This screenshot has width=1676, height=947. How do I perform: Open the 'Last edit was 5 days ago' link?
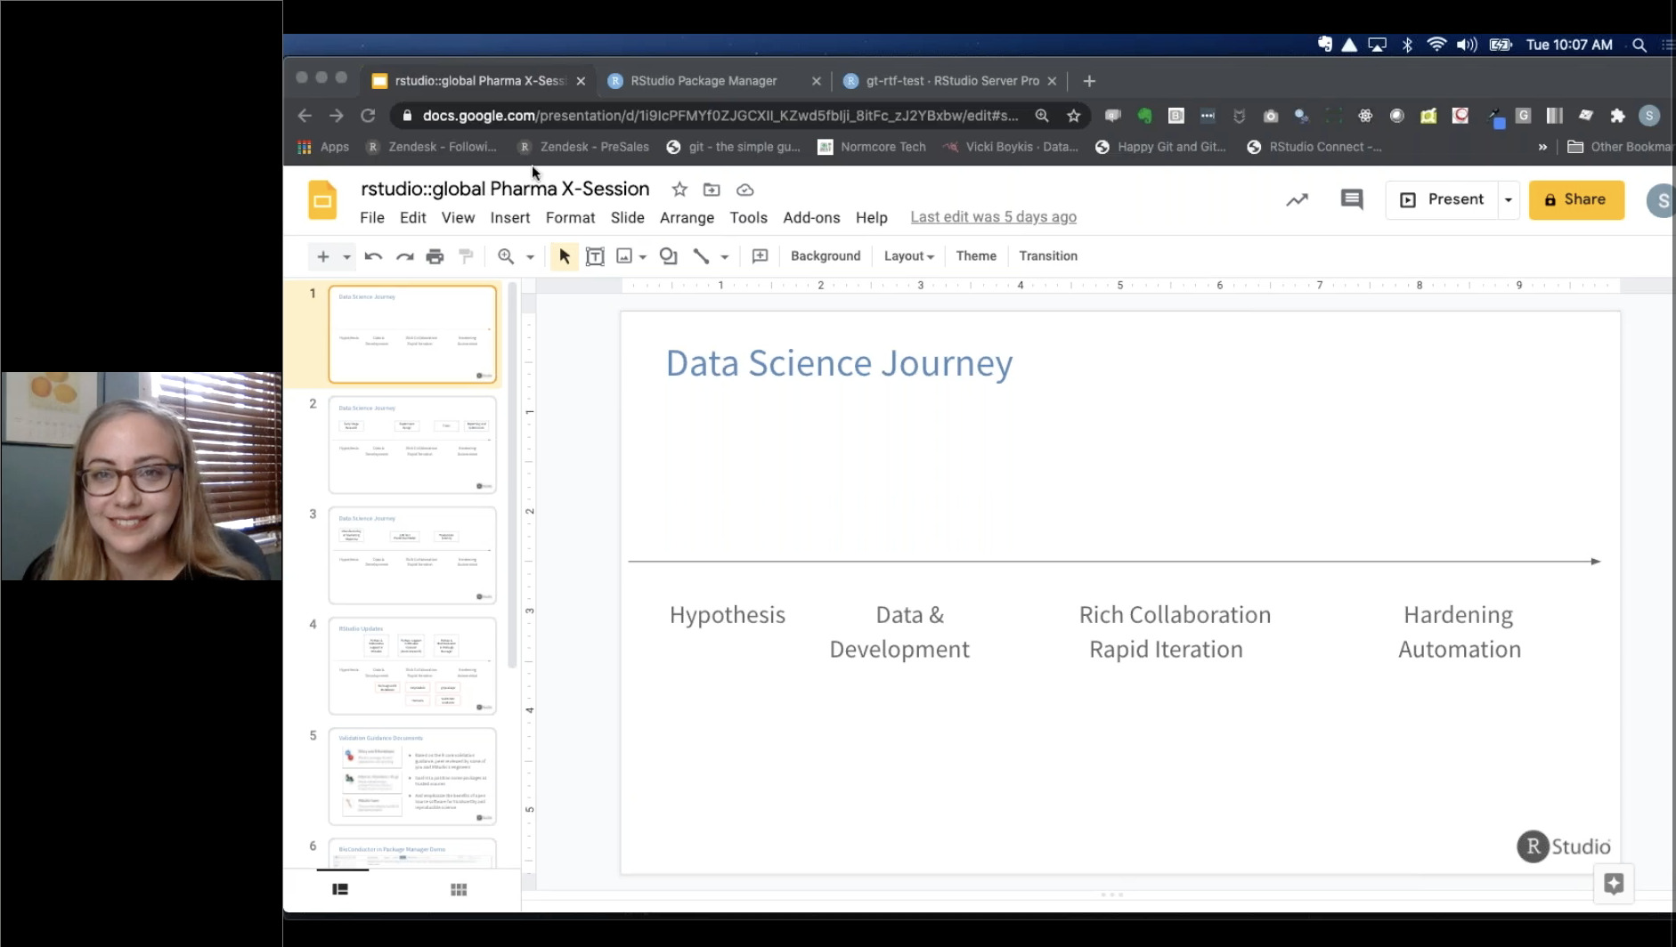(x=993, y=217)
